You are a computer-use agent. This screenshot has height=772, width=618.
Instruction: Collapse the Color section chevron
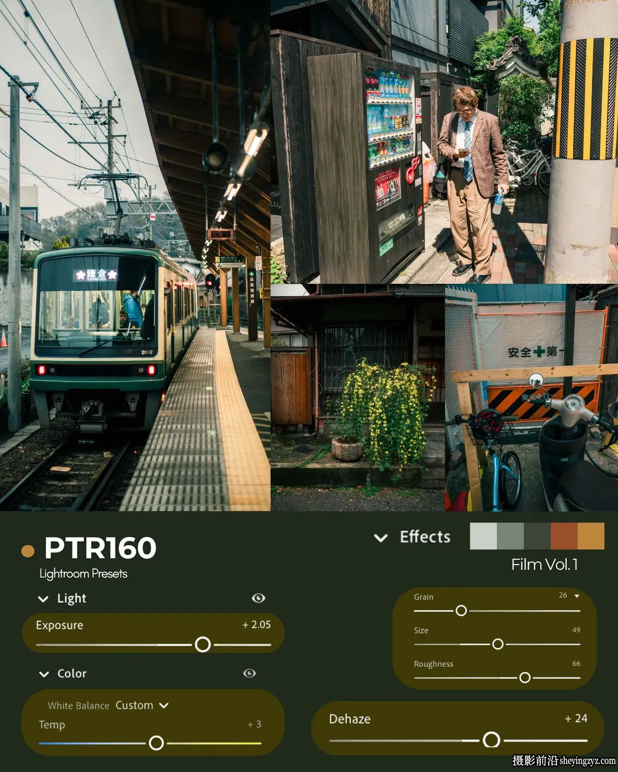(44, 674)
